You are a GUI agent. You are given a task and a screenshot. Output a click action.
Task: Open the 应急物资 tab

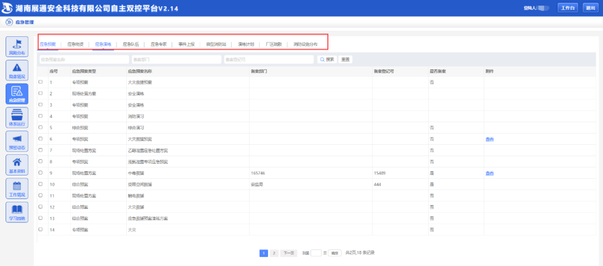pos(75,44)
